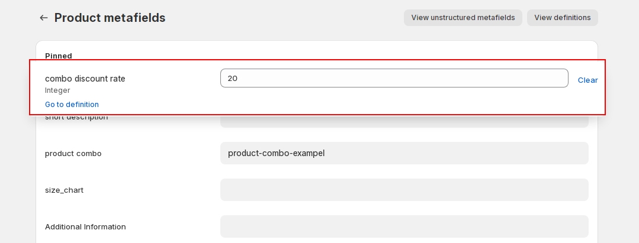Click the Integer type label
The height and width of the screenshot is (243, 639).
point(57,90)
